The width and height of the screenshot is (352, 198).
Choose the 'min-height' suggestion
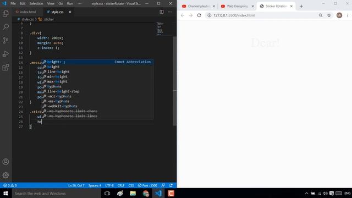coord(97,76)
